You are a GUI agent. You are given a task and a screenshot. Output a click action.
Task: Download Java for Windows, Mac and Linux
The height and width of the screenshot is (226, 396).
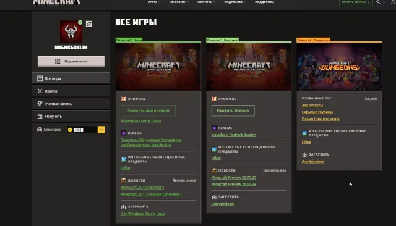pos(143,214)
